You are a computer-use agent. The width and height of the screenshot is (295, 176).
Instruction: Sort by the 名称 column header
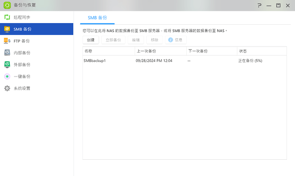pos(108,51)
